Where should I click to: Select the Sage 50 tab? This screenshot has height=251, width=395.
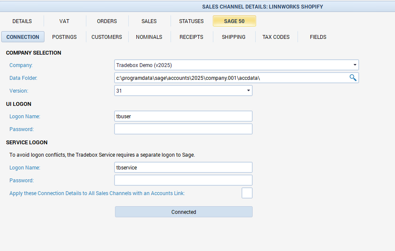(234, 21)
